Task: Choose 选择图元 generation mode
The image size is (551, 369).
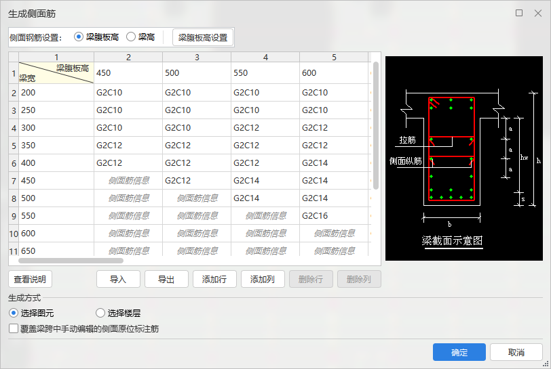Action: click(x=14, y=313)
